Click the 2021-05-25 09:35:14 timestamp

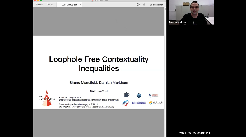click(195, 133)
